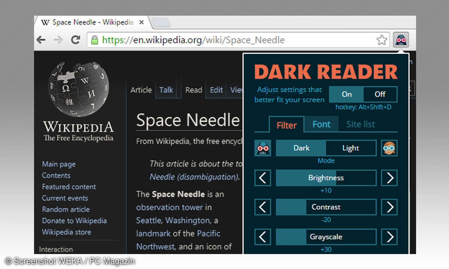This screenshot has height=269, width=449.
Task: Open the Random article sidebar link
Action: [65, 209]
